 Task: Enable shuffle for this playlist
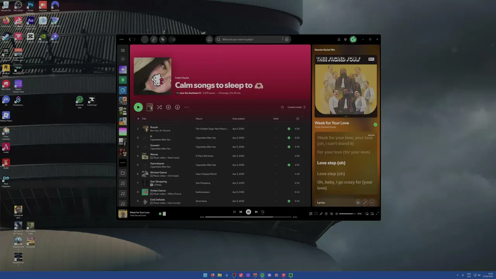159,107
